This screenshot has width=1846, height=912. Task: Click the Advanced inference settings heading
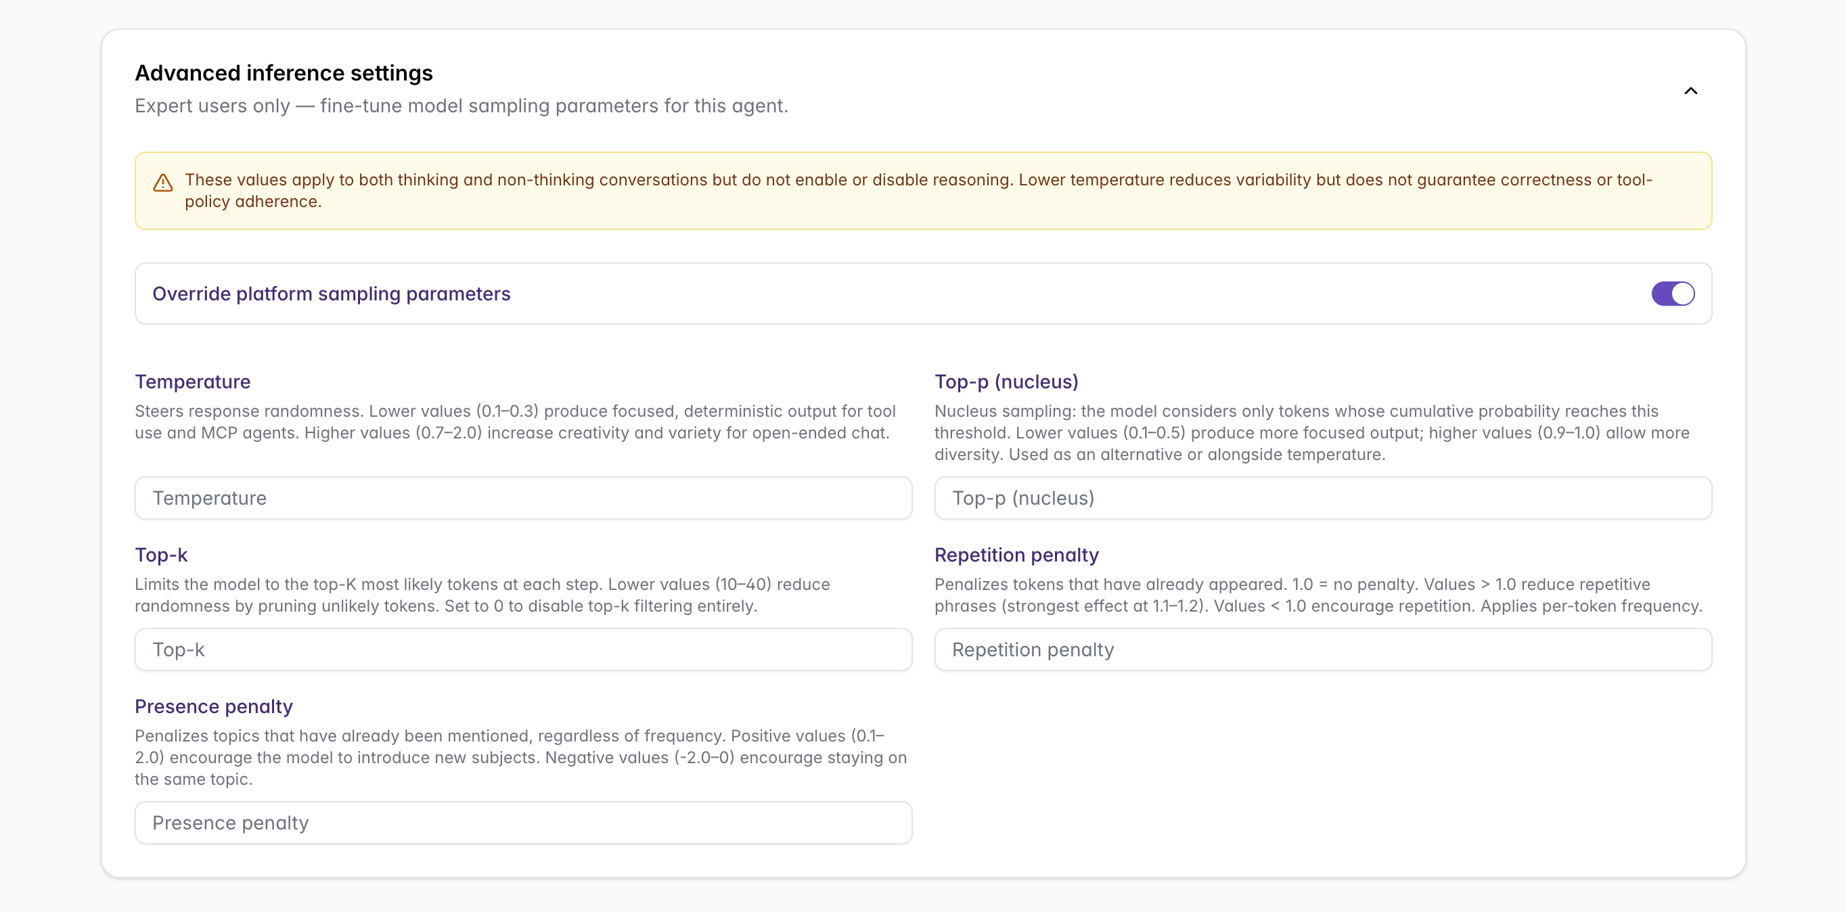coord(284,73)
